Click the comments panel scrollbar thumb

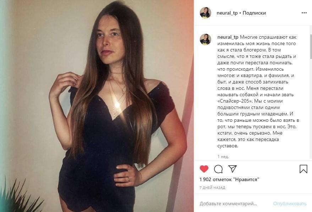pyautogui.click(x=311, y=47)
